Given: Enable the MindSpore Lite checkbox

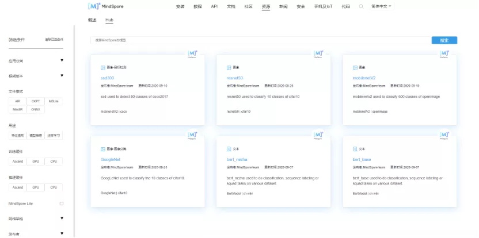Looking at the screenshot, I should coord(62,203).
